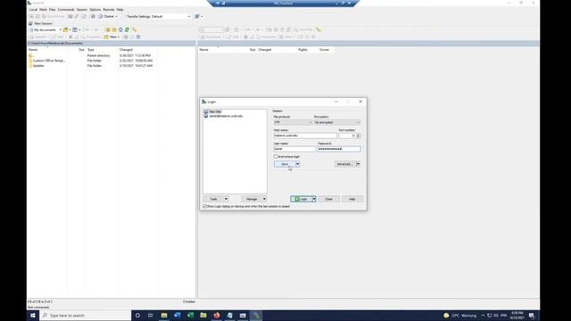Sort remote panel by Owner column

coord(324,50)
